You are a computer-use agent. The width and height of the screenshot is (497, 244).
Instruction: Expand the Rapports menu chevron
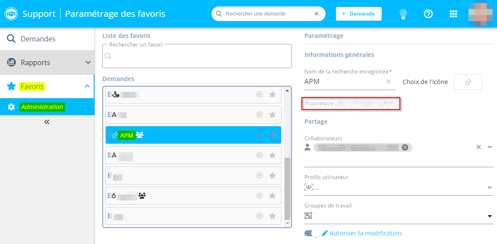tap(88, 63)
